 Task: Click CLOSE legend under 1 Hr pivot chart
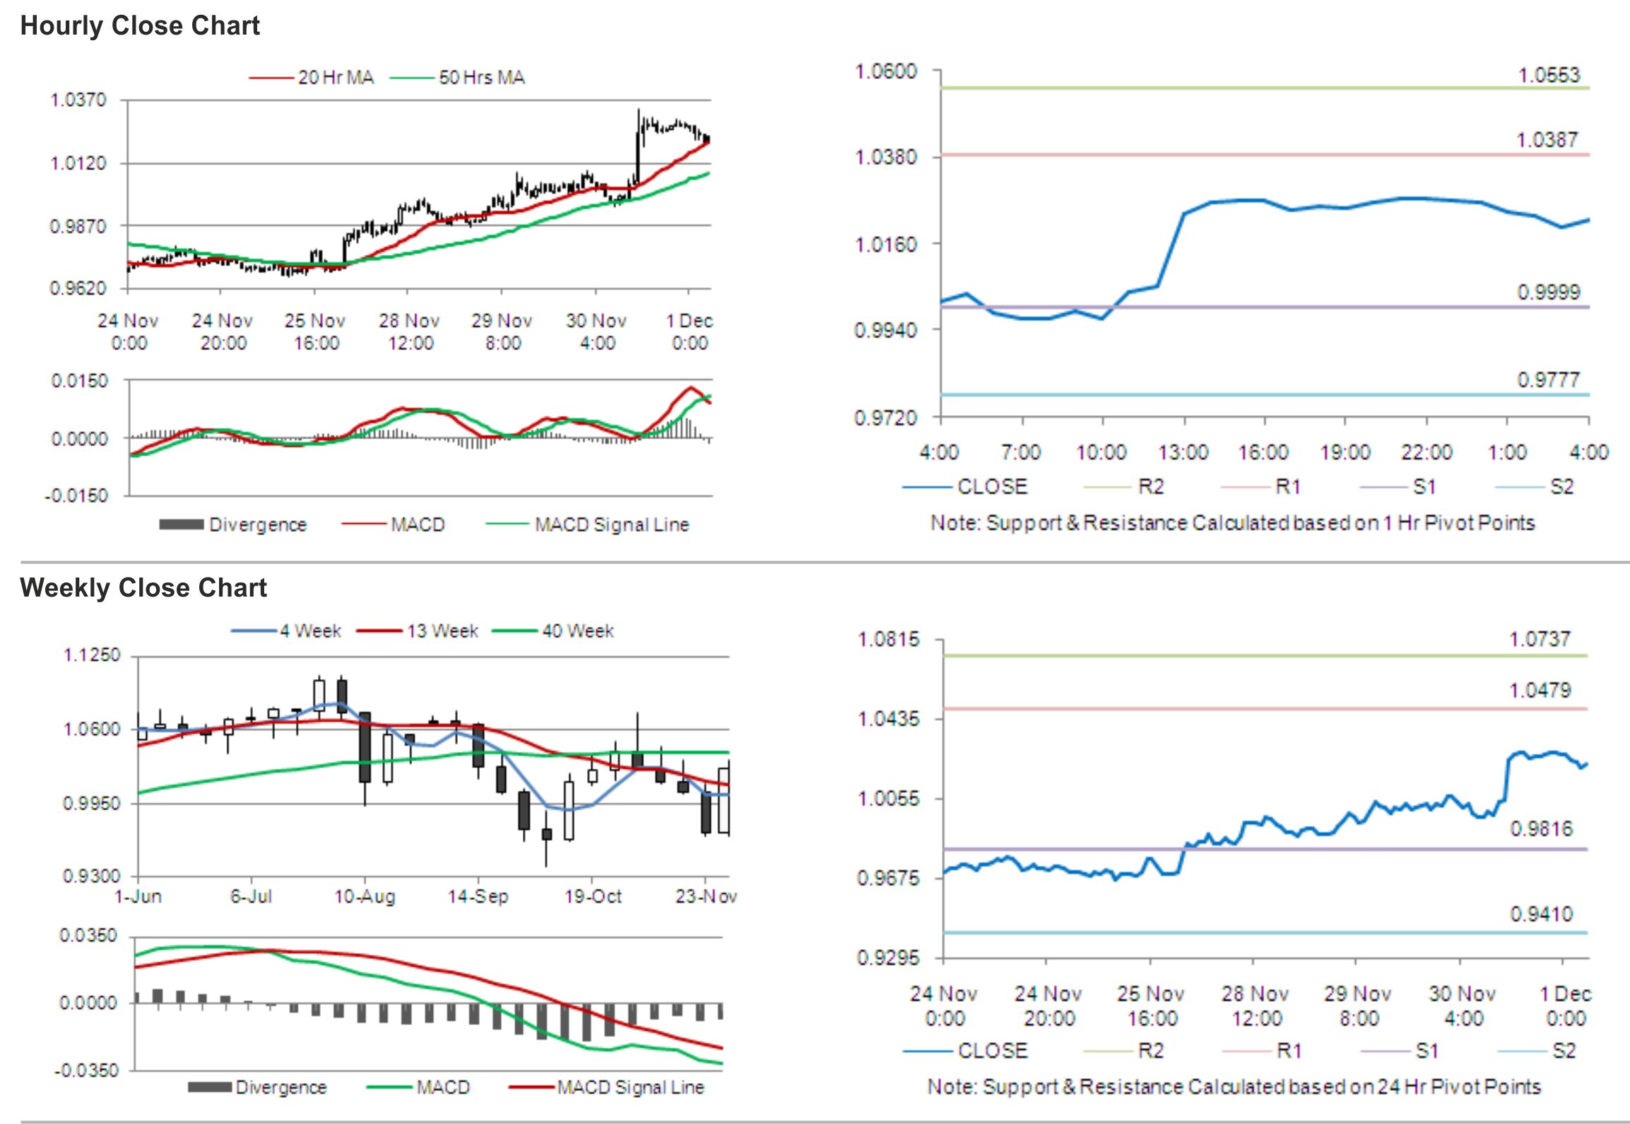click(992, 486)
